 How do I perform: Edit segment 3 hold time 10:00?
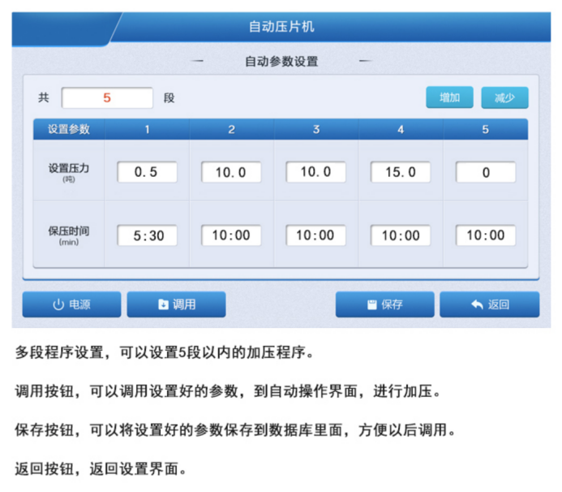click(315, 235)
